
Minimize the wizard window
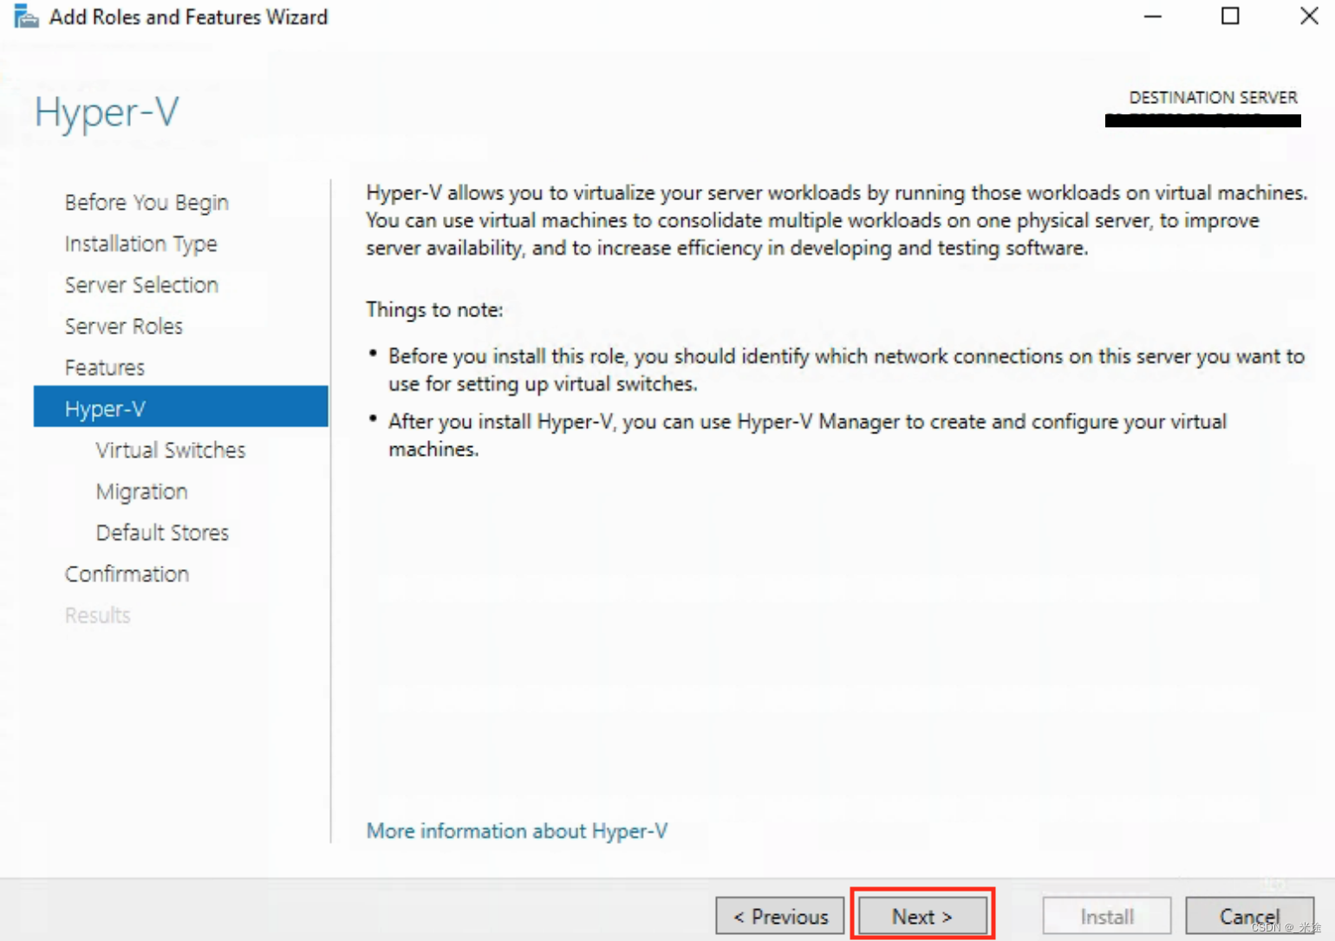pyautogui.click(x=1153, y=16)
